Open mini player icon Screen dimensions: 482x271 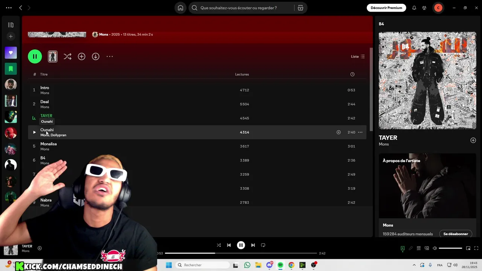click(x=468, y=248)
